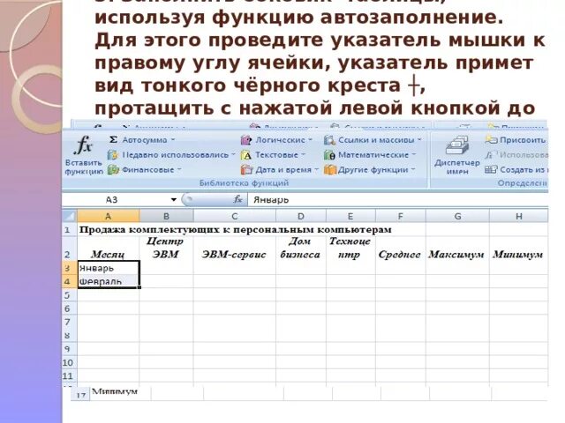
Task: Open the Logical functions icon
Action: (x=246, y=140)
